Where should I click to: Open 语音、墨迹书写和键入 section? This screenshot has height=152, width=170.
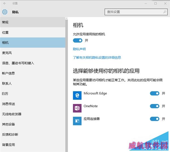pyautogui.click(x=33, y=63)
